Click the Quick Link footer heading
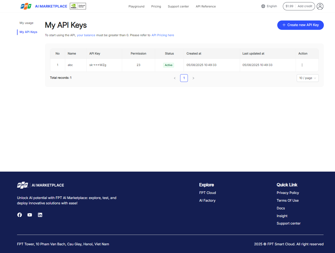Viewport: 335px width, 253px height. click(x=287, y=185)
